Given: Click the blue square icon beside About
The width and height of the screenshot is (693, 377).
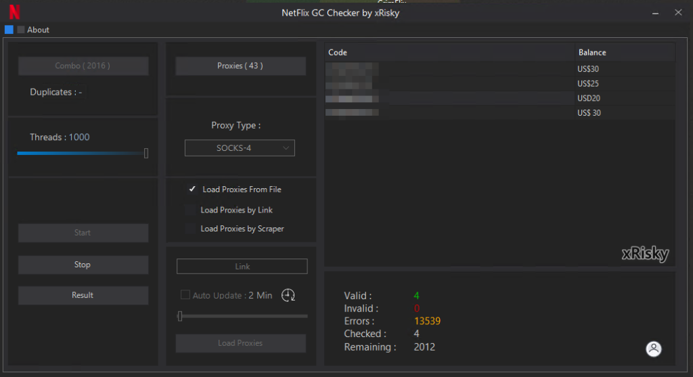Looking at the screenshot, I should pyautogui.click(x=9, y=30).
